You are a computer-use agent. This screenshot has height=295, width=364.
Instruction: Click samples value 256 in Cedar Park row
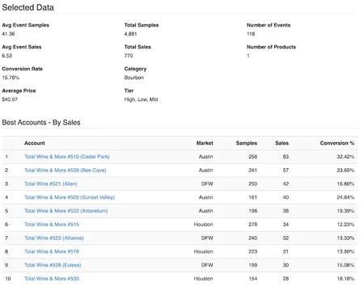[253, 157]
